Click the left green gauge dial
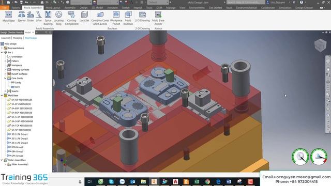Viewport: 331px width, 186px height. pyautogui.click(x=300, y=157)
